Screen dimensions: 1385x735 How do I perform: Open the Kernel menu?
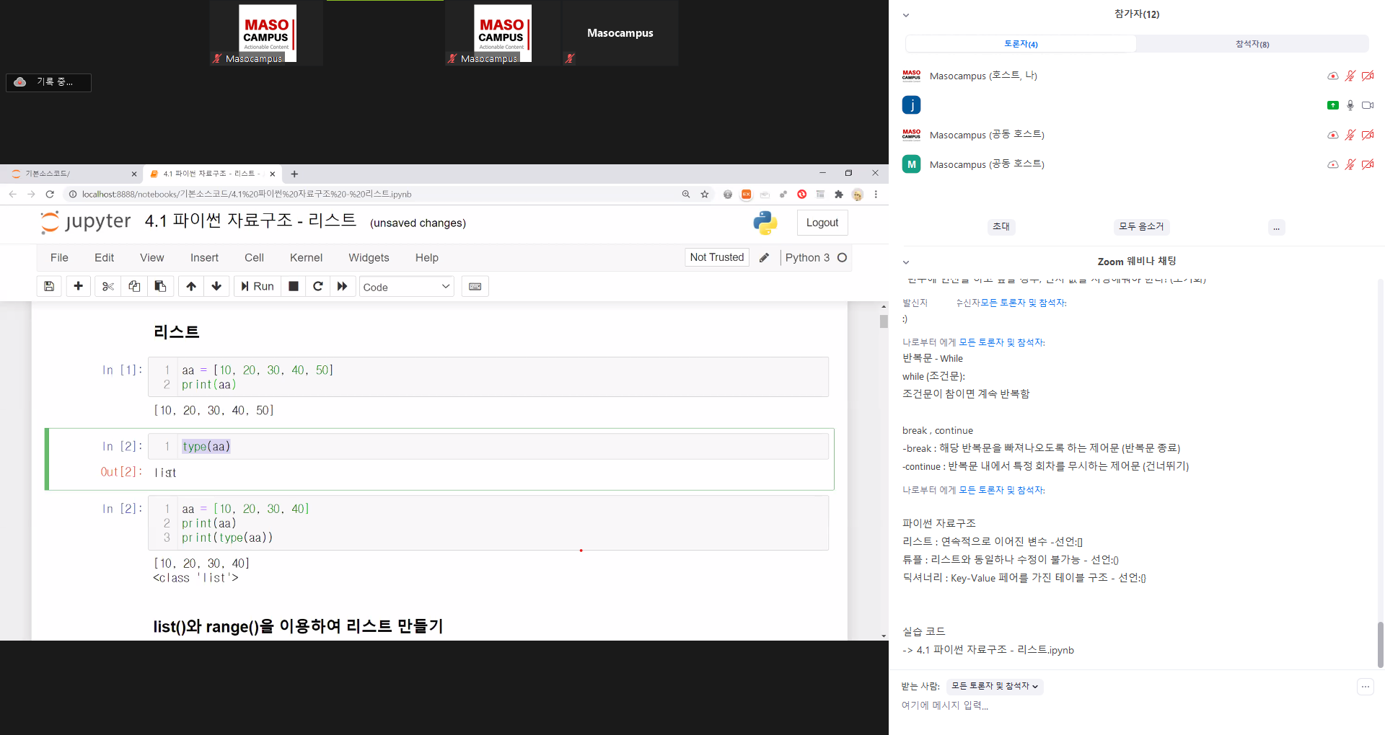click(306, 257)
